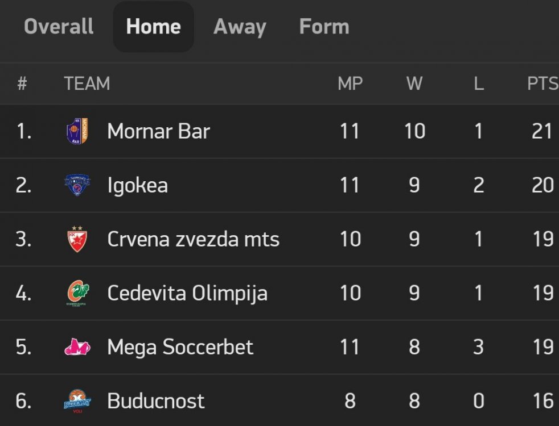
Task: Open the Mornar Bar team logo
Action: [x=77, y=131]
